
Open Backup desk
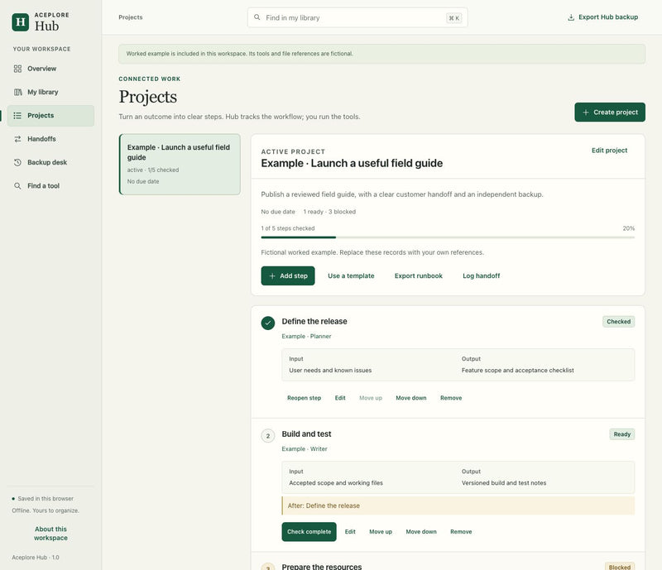coord(50,162)
